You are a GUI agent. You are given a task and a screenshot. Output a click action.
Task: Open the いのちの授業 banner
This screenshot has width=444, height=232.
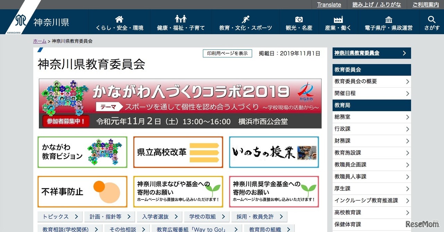(274, 153)
